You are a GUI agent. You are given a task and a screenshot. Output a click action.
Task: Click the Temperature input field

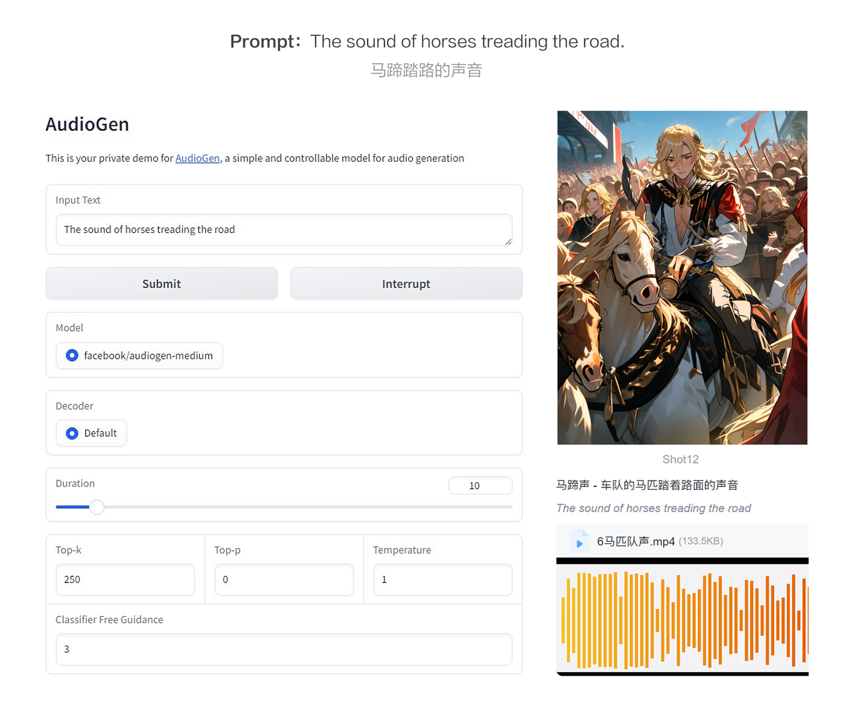442,580
